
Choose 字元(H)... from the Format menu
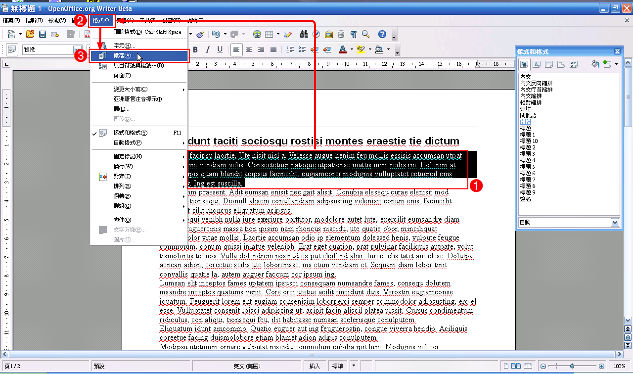click(139, 46)
